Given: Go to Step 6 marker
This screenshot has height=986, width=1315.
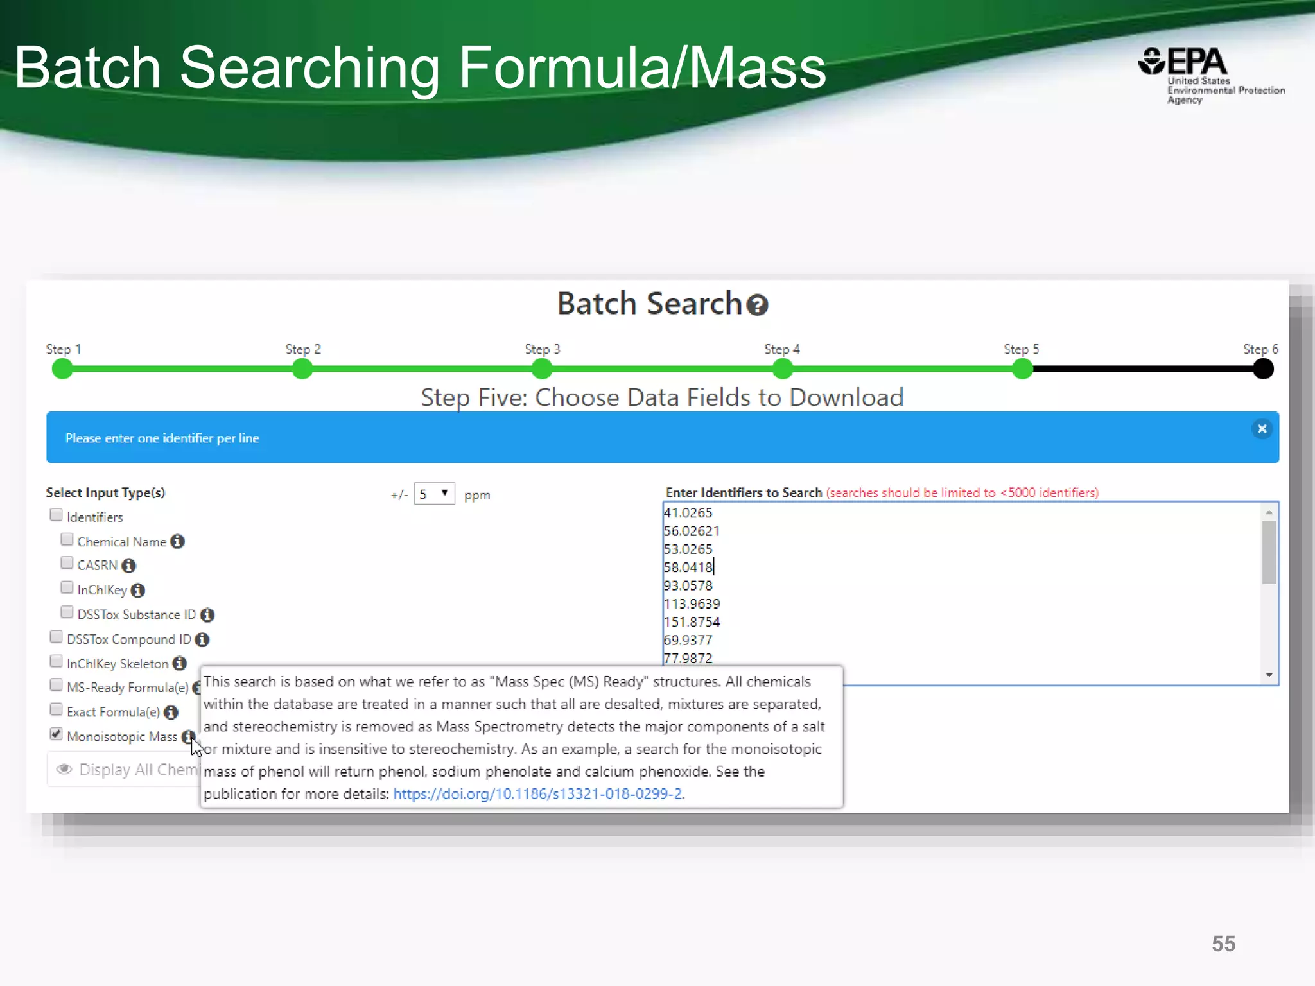Looking at the screenshot, I should click(x=1263, y=368).
